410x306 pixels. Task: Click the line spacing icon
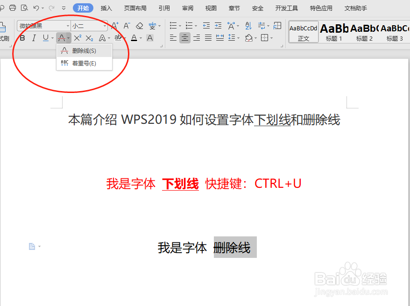coord(232,38)
